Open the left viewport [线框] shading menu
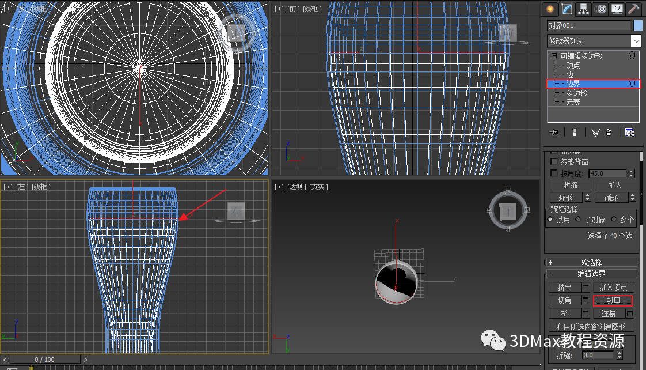 tap(41, 187)
